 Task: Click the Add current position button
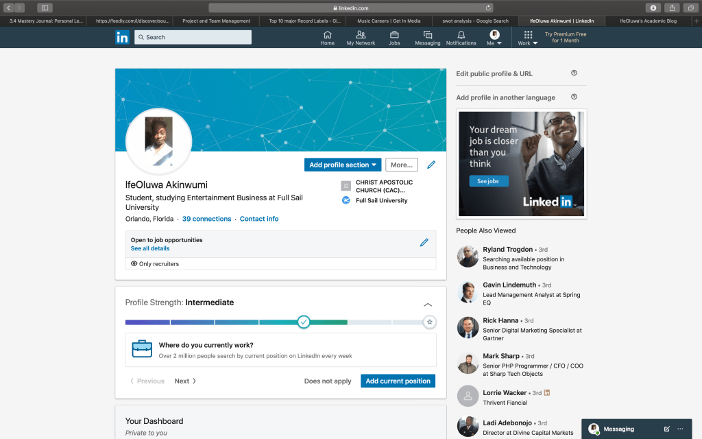pyautogui.click(x=398, y=381)
